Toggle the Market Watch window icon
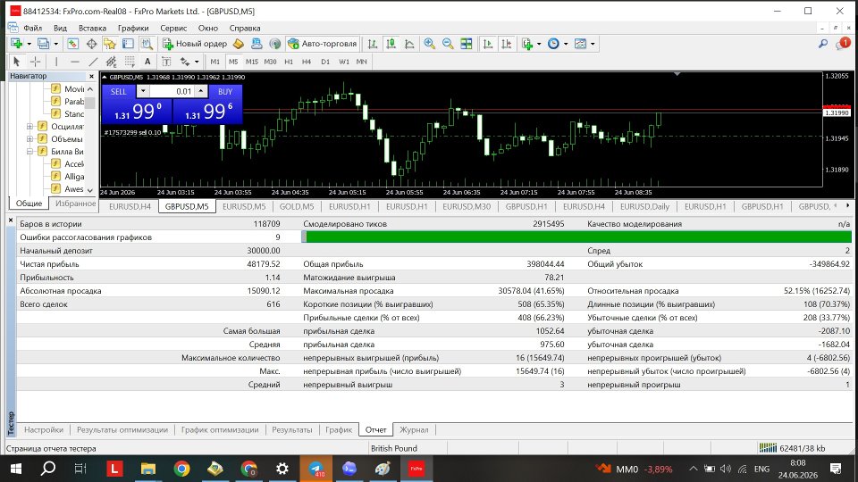858x482 pixels. (x=72, y=44)
